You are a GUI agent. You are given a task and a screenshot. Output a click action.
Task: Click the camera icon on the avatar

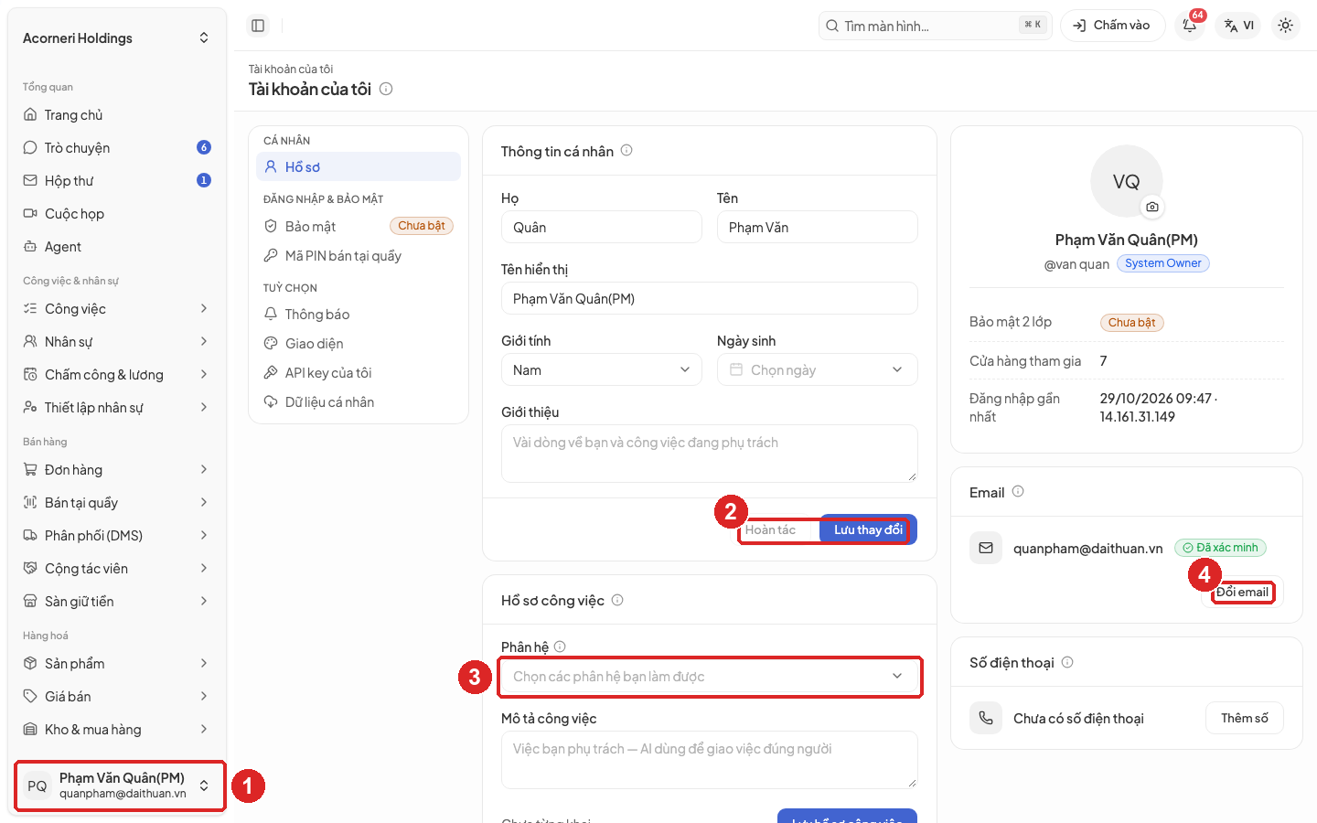(x=1152, y=207)
